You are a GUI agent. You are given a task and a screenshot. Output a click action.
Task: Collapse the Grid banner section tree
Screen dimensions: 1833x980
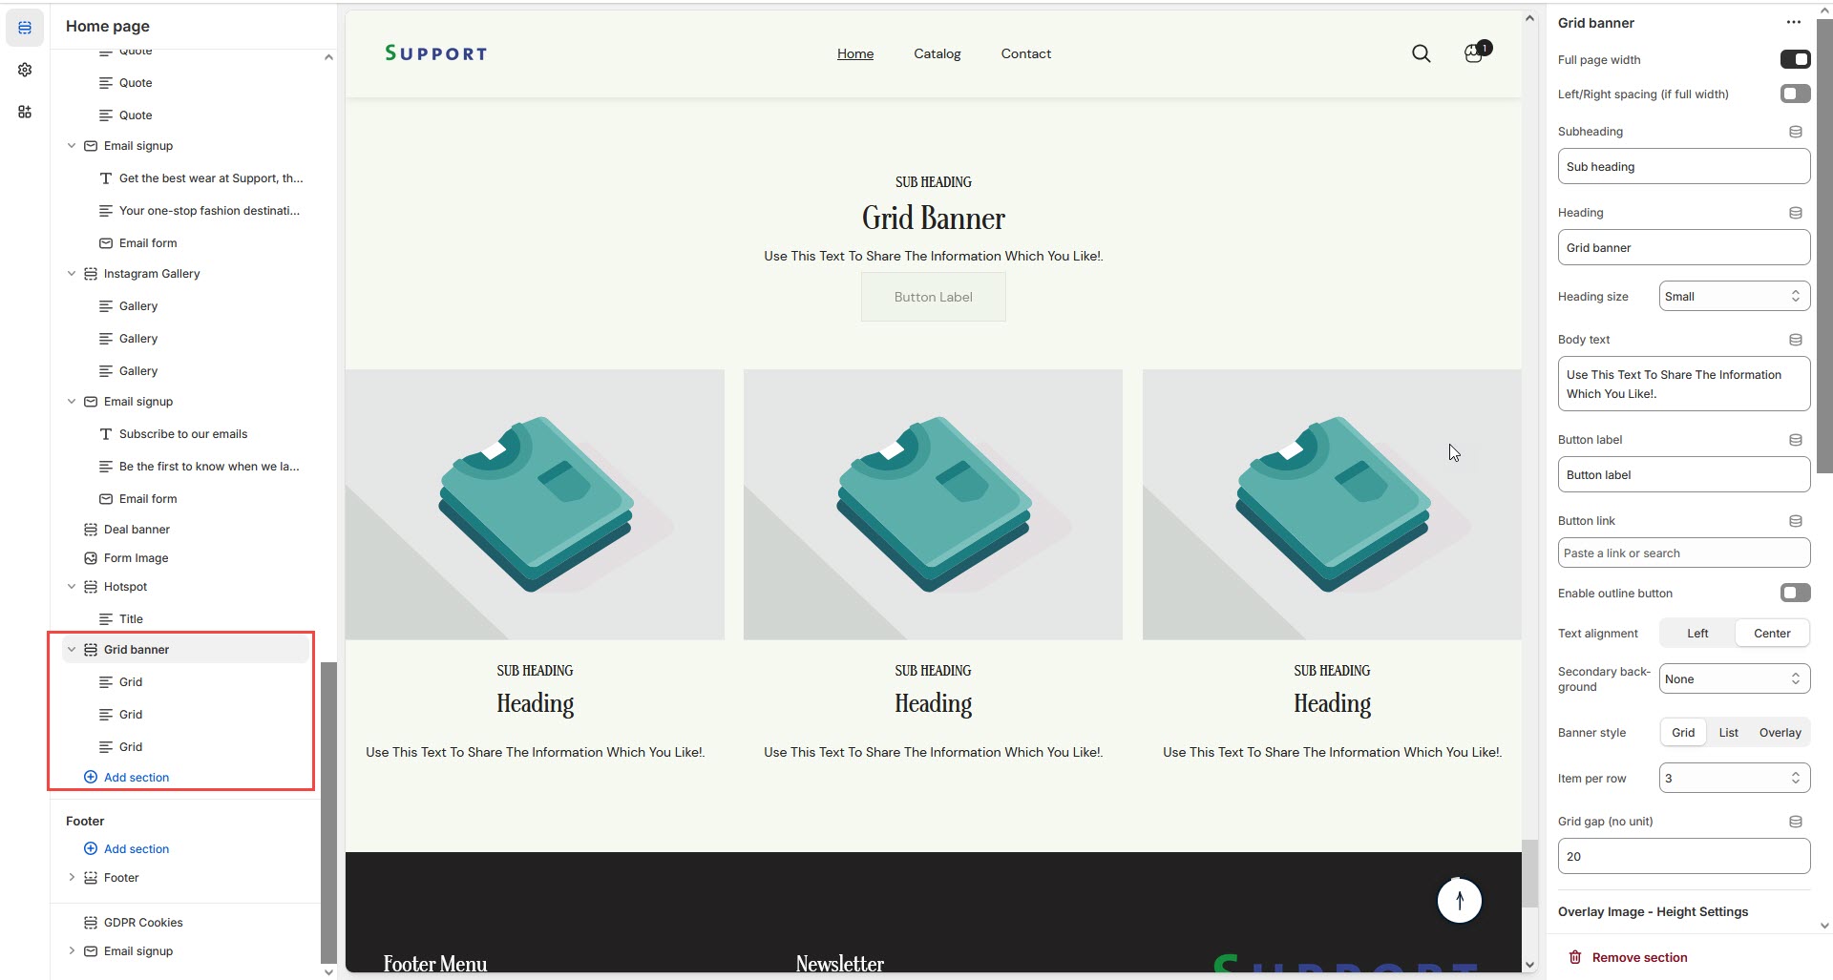(72, 650)
